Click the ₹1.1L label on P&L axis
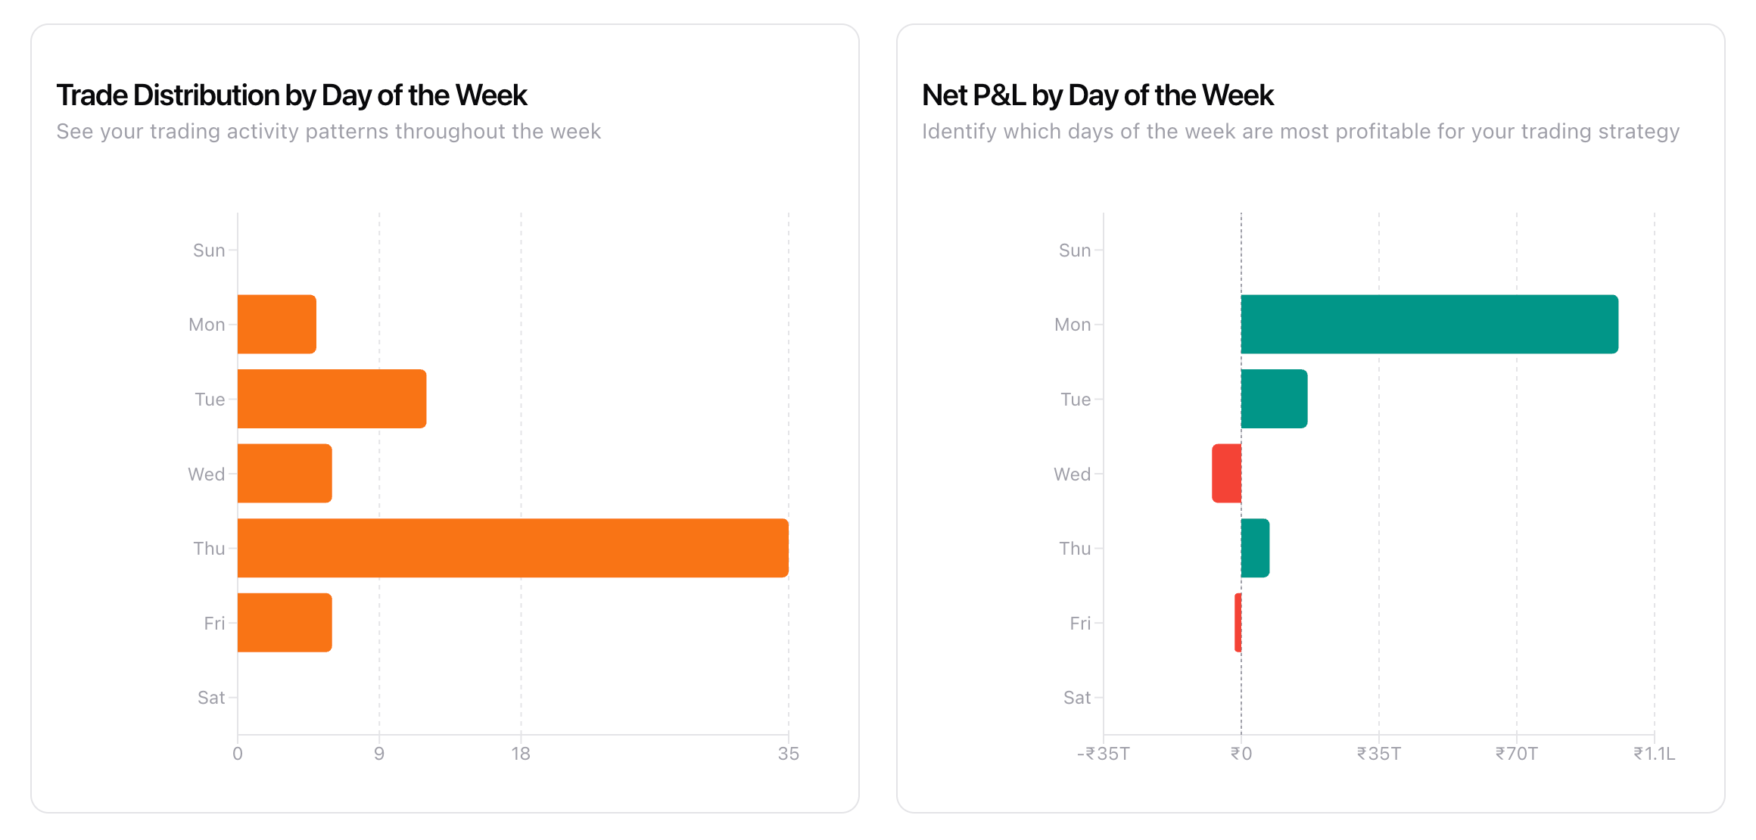 click(1654, 754)
